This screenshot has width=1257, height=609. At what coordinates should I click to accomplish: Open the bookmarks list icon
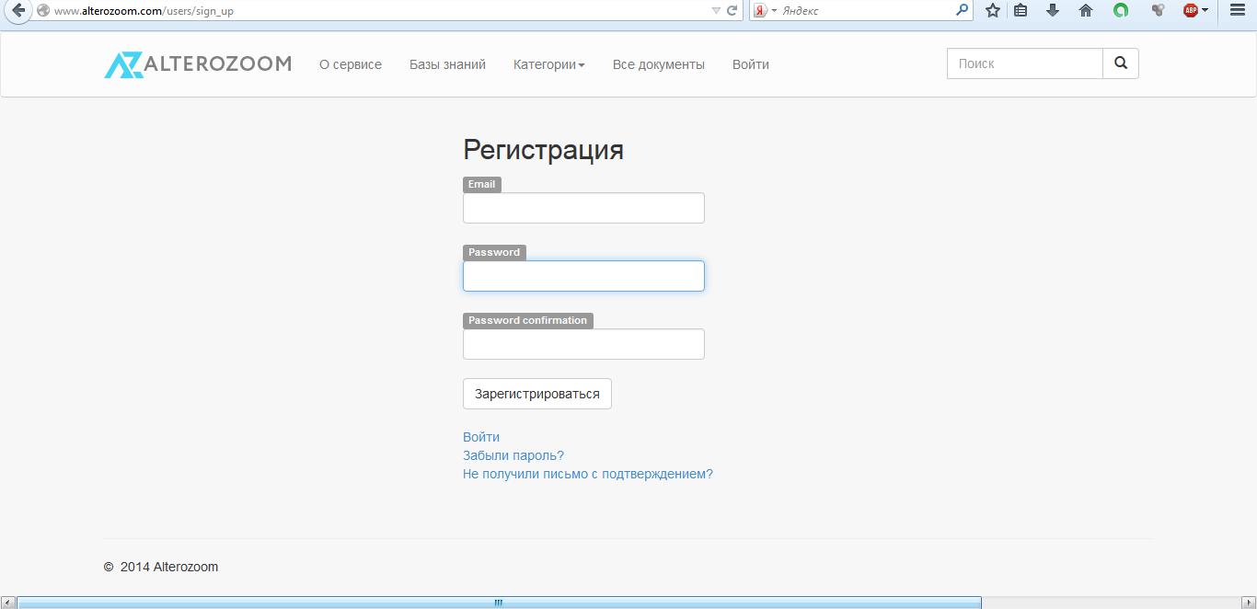coord(1021,11)
